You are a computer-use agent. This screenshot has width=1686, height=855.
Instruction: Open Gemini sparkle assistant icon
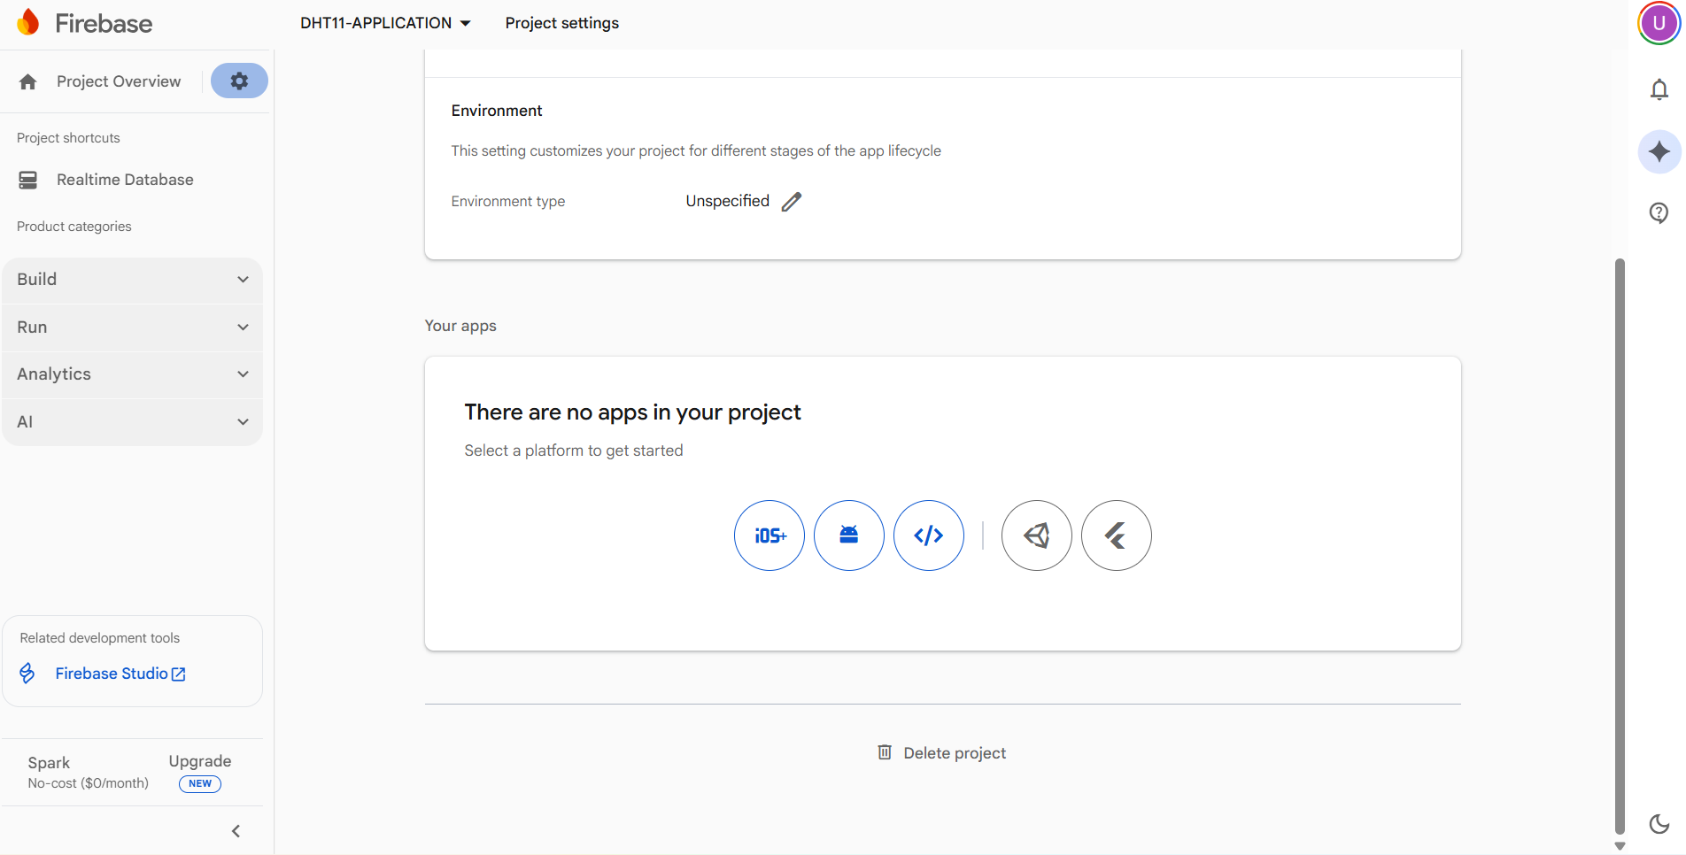pyautogui.click(x=1659, y=152)
